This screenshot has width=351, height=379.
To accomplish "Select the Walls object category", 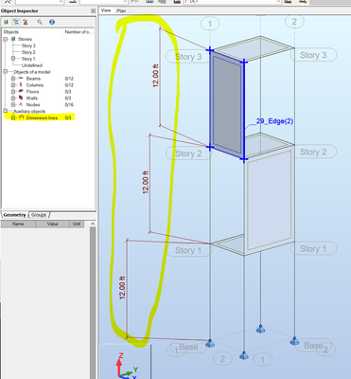I will 32,99.
